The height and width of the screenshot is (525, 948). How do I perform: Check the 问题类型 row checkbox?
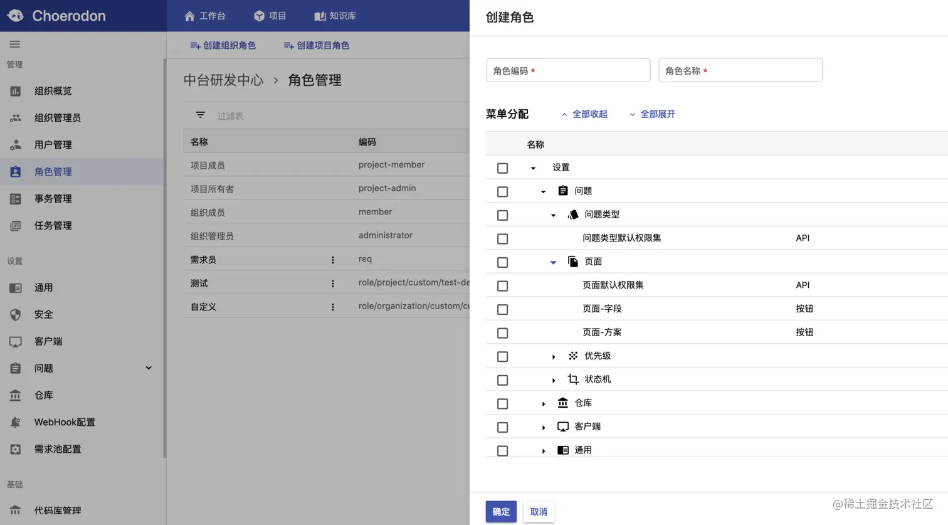click(502, 215)
